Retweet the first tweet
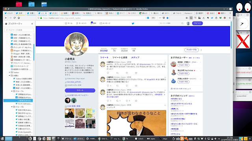 coord(117,73)
